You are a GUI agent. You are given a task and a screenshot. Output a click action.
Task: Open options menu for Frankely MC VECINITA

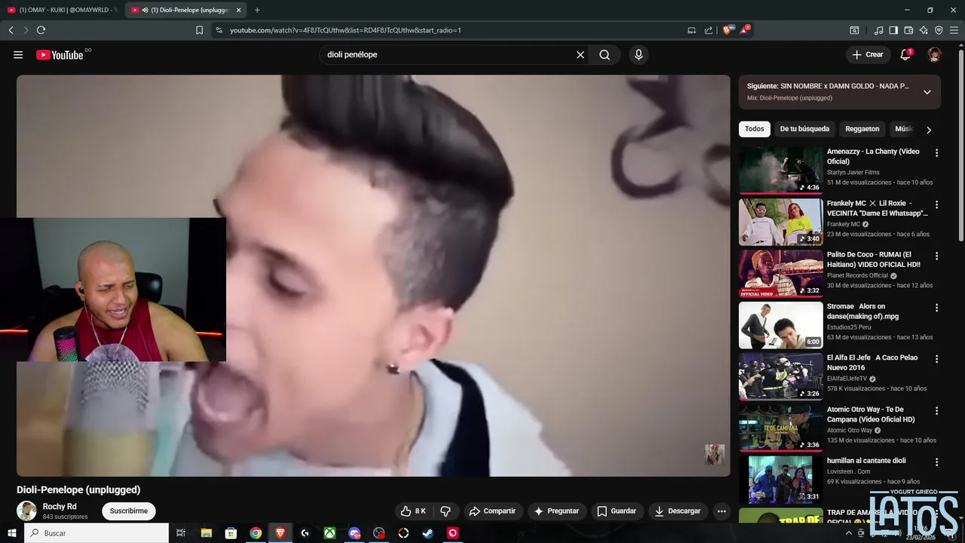pyautogui.click(x=937, y=204)
